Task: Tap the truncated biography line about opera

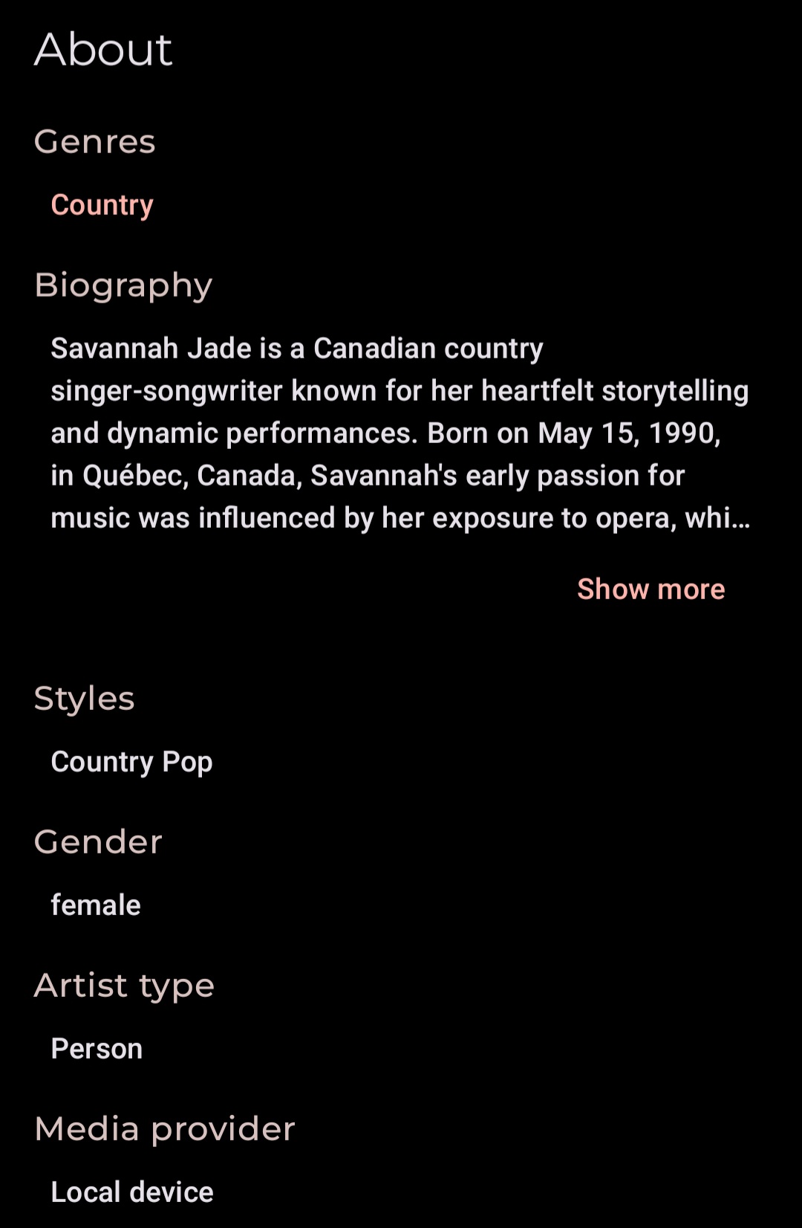Action: pyautogui.click(x=400, y=518)
